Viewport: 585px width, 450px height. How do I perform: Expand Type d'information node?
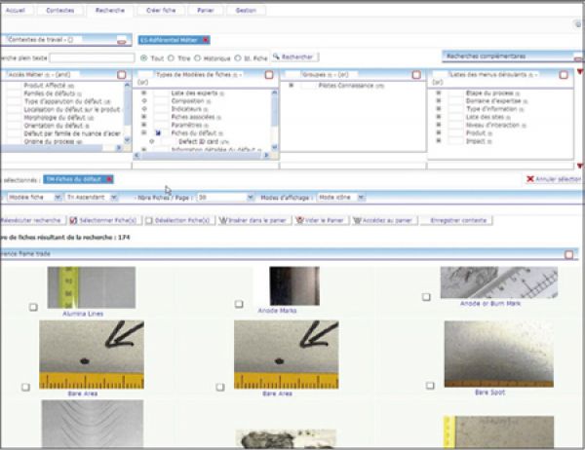(439, 108)
